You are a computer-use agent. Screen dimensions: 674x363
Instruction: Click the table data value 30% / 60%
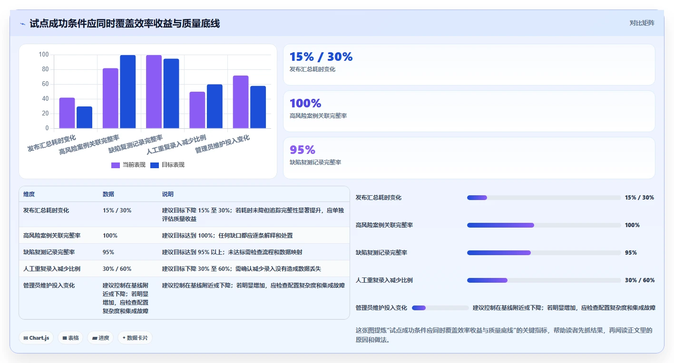[117, 269]
